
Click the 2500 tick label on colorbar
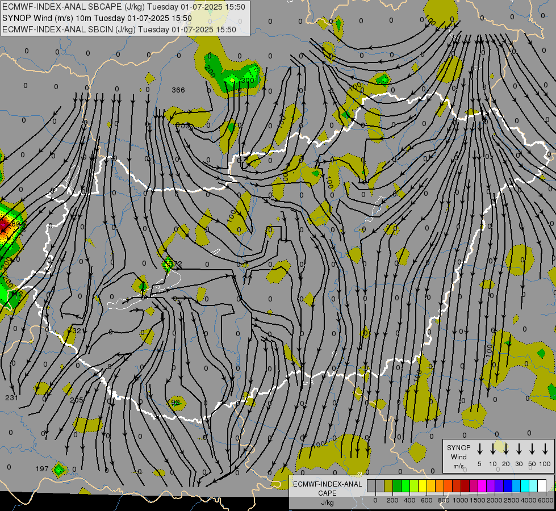pyautogui.click(x=512, y=500)
